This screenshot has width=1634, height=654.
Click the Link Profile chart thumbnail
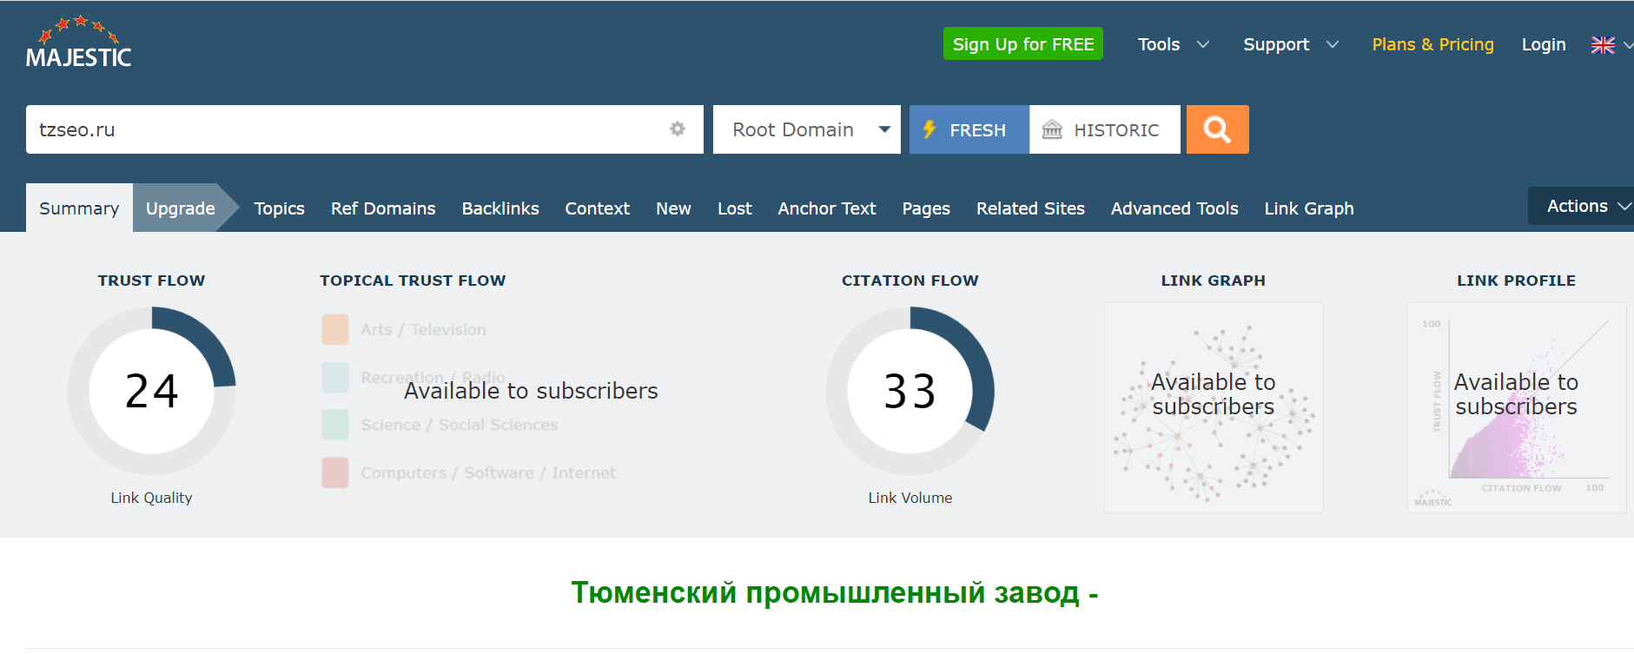coord(1517,407)
